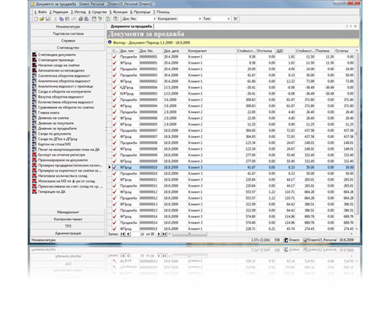
Task: Expand the Контролен панел sidebar section
Action: (x=68, y=219)
